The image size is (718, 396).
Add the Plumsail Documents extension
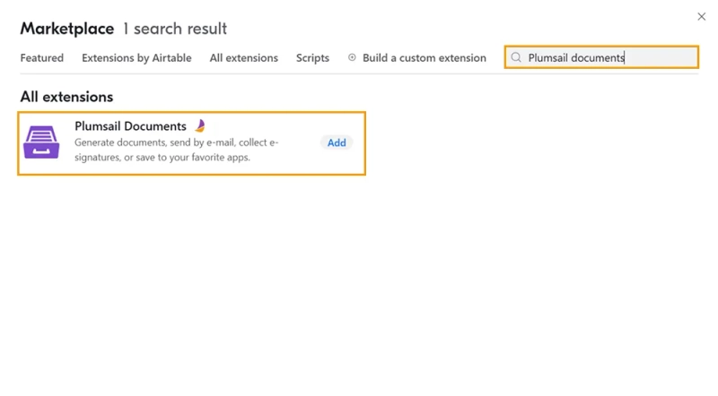coord(337,142)
